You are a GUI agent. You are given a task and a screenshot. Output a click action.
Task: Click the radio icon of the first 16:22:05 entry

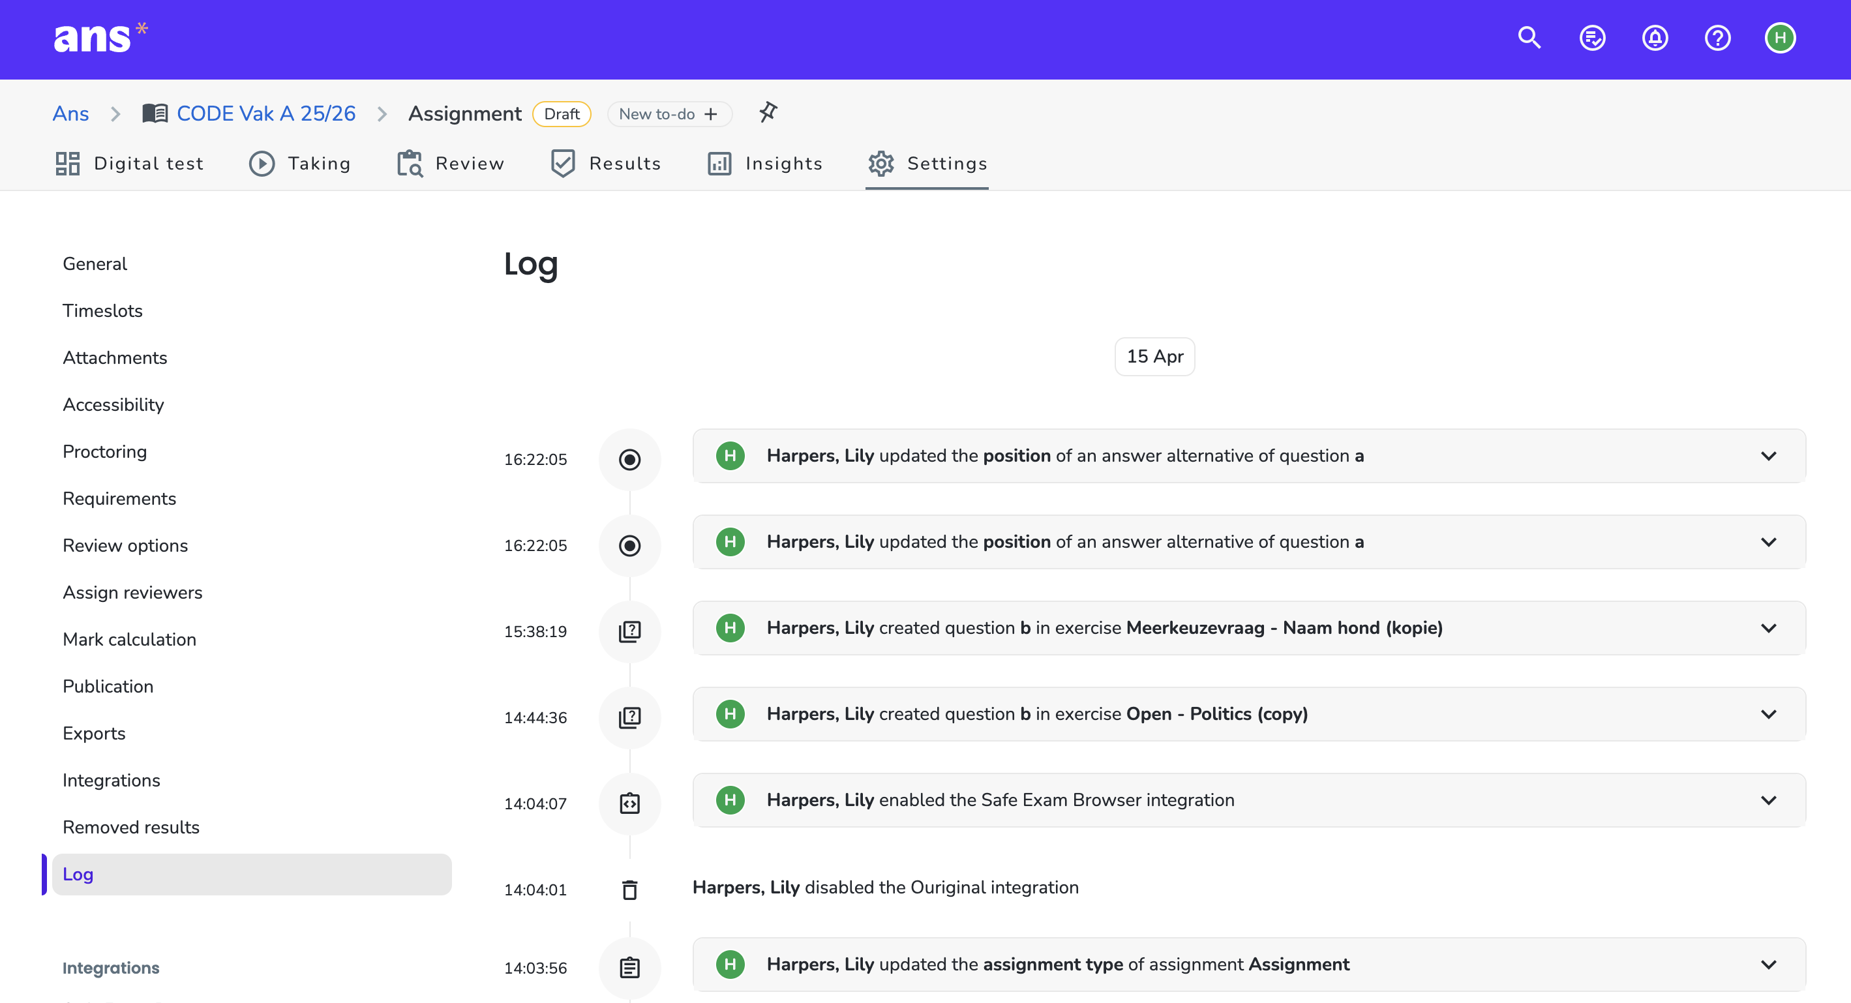(x=629, y=459)
